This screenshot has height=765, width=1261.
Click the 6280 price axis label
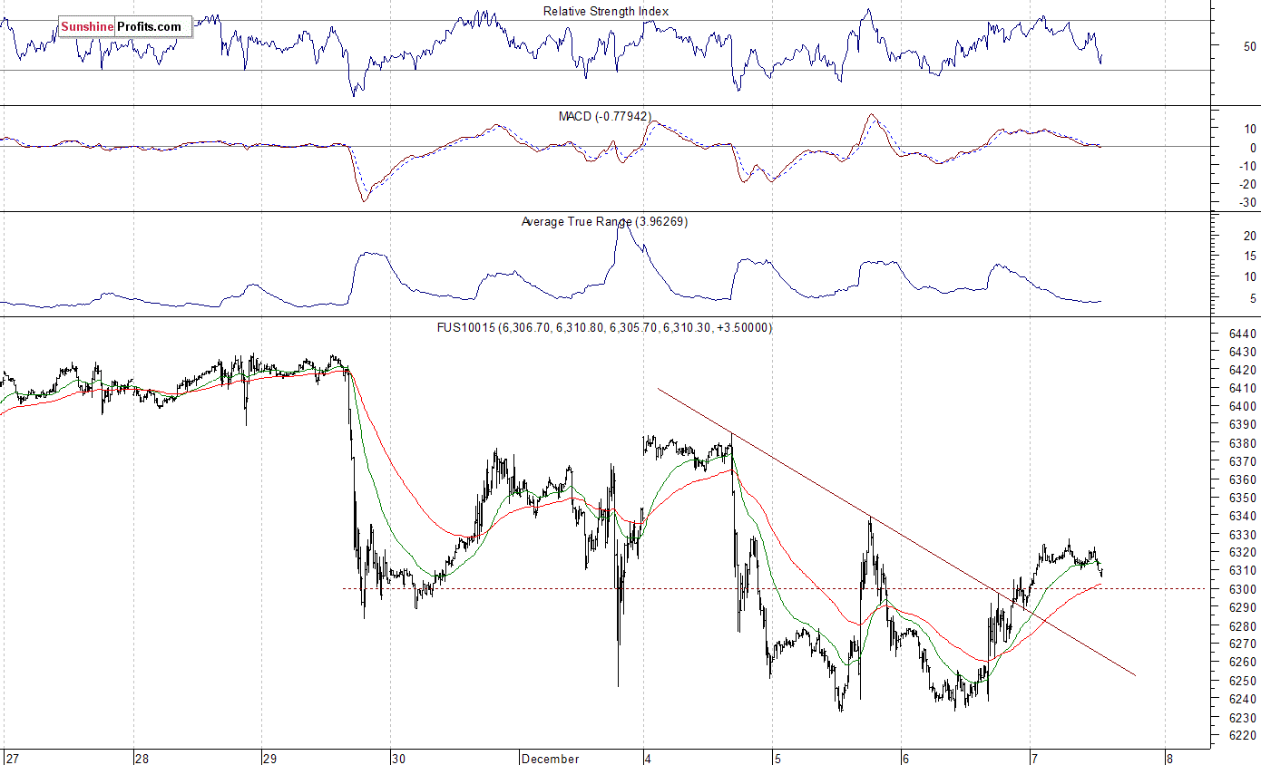tap(1243, 625)
